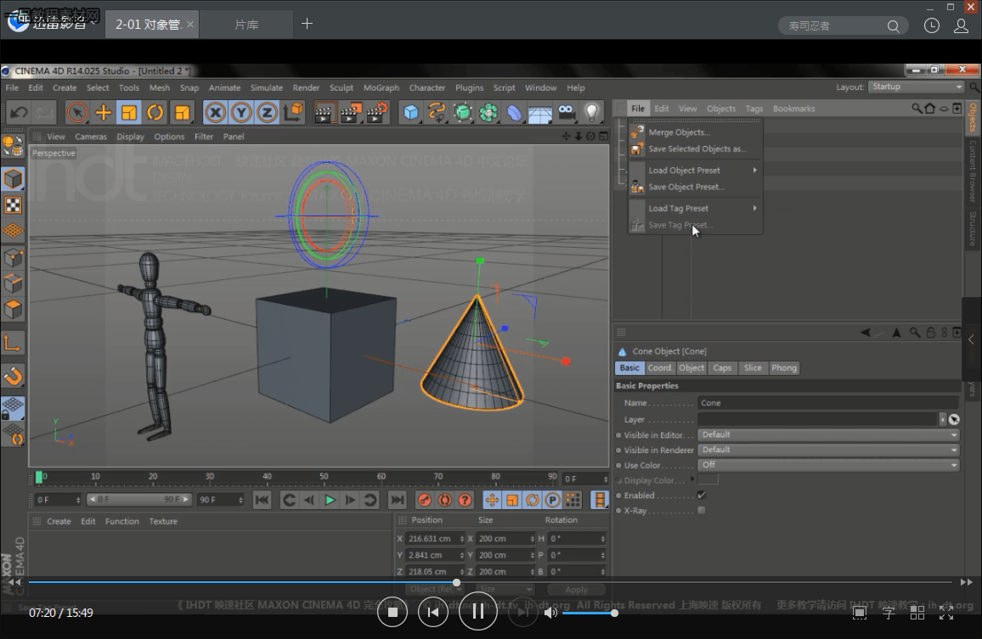Open Edit Render Settings icon
Screen dimensions: 982x639
coord(377,113)
